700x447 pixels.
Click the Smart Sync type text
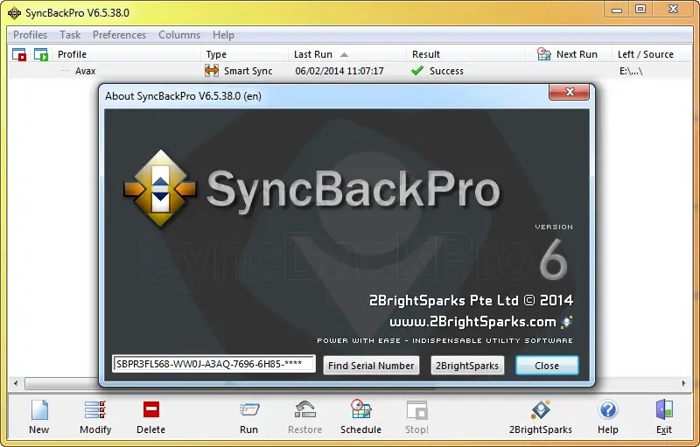[248, 71]
